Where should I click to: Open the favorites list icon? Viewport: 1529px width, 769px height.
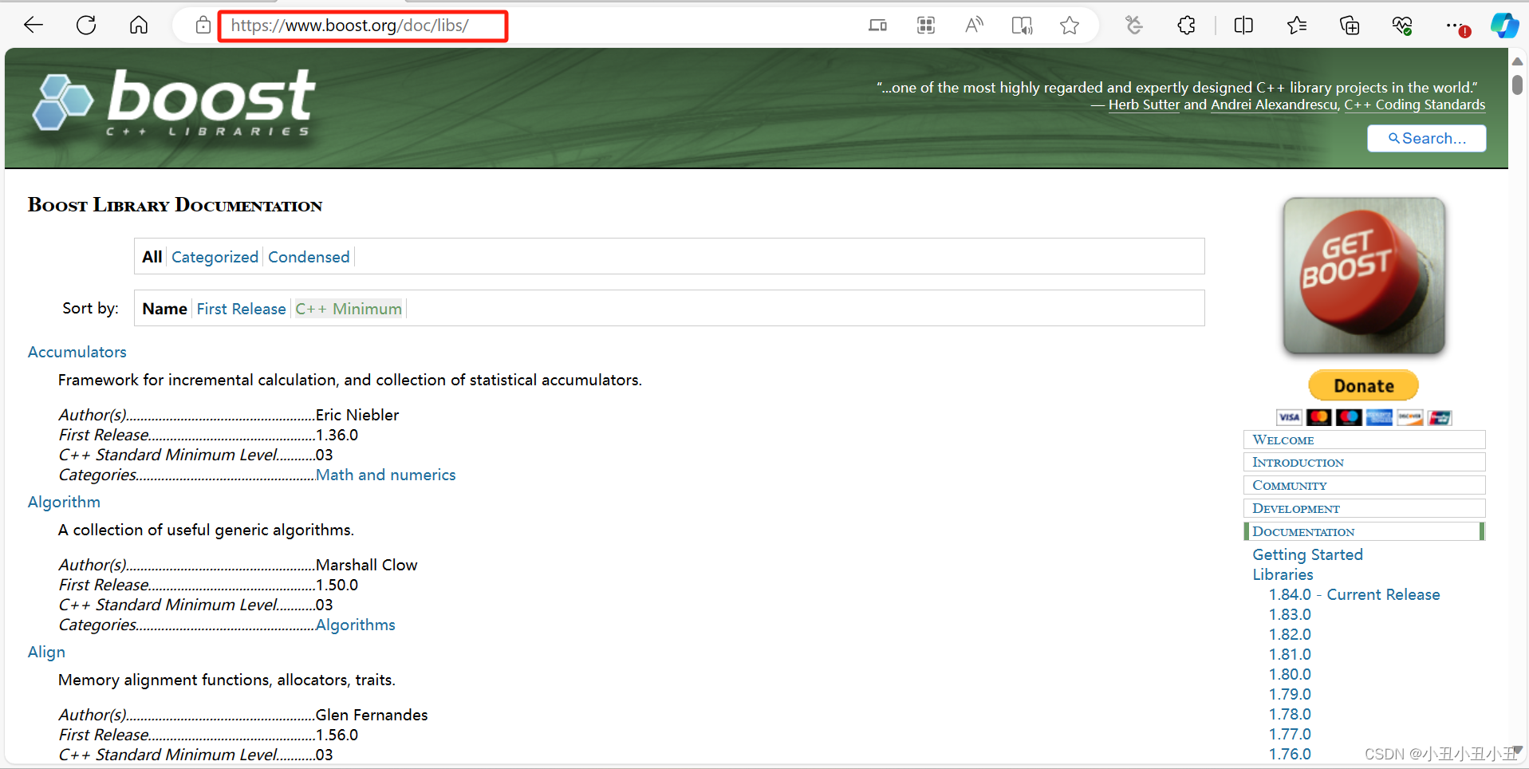1297,26
